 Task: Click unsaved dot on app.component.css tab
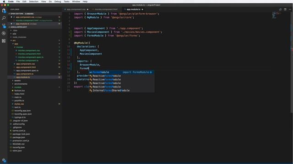pyautogui.click(x=87, y=9)
